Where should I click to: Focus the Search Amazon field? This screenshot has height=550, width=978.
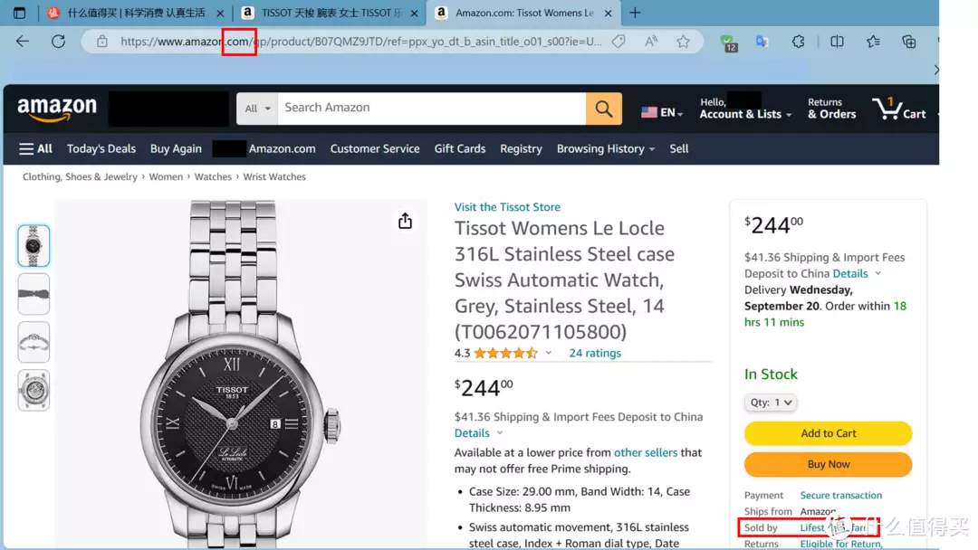click(432, 109)
